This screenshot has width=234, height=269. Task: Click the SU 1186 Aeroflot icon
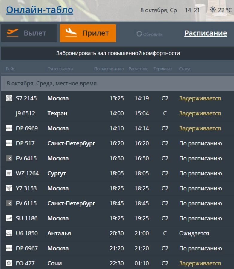click(9, 218)
